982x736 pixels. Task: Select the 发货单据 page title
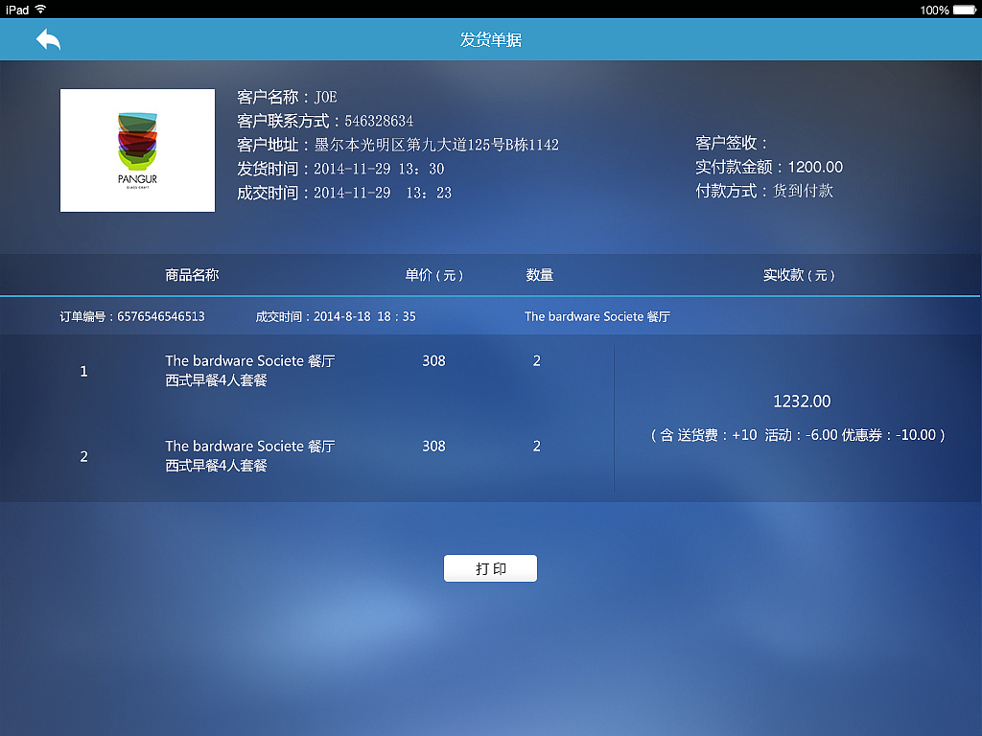click(x=491, y=40)
